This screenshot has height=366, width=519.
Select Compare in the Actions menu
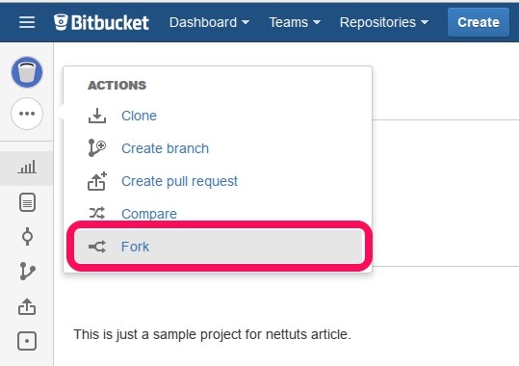pos(149,214)
